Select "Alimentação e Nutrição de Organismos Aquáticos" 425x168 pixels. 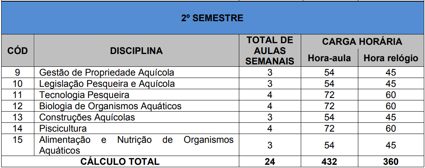click(136, 145)
